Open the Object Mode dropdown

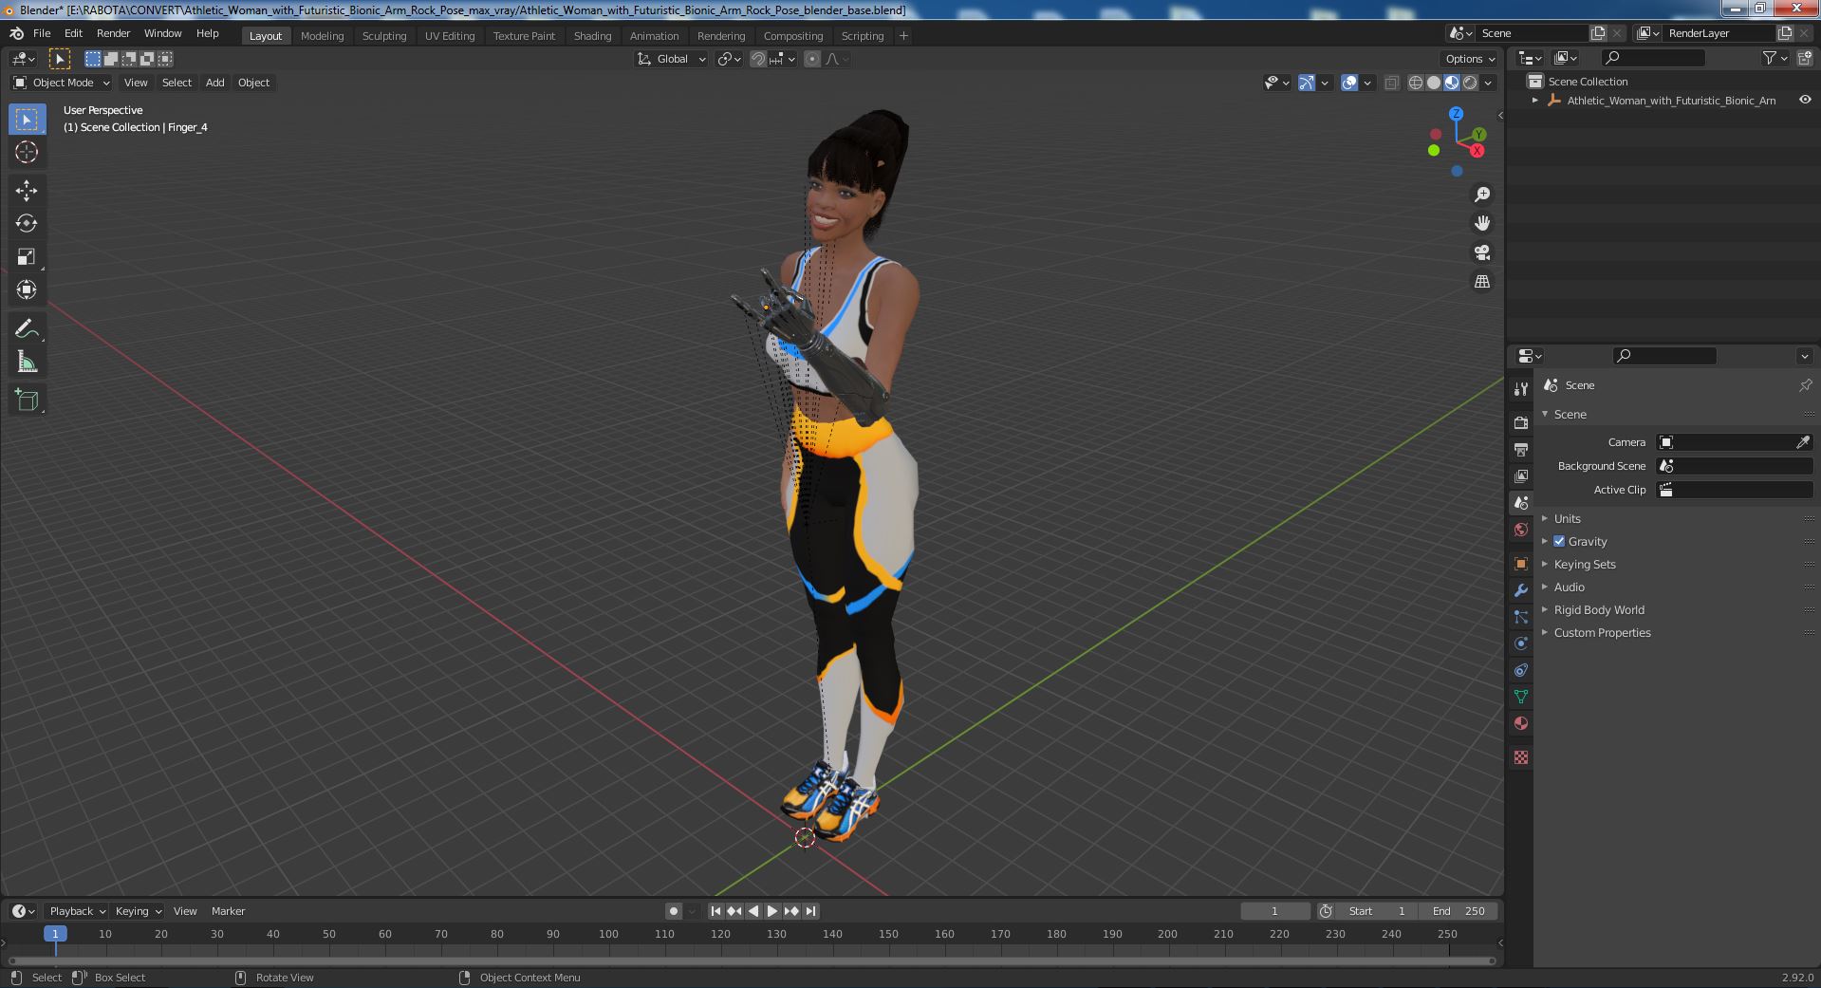point(62,83)
